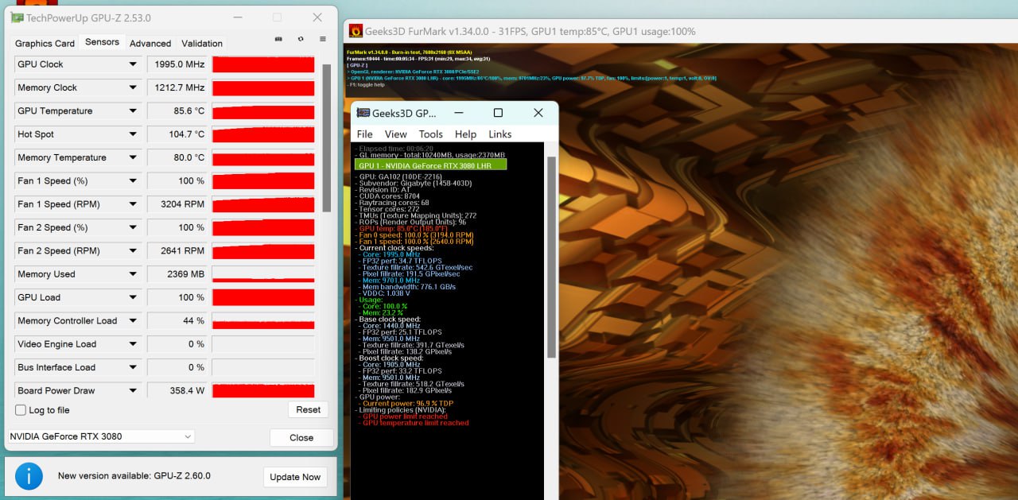This screenshot has width=1018, height=500.
Task: Open the View menu in GPU Shark
Action: (x=395, y=134)
